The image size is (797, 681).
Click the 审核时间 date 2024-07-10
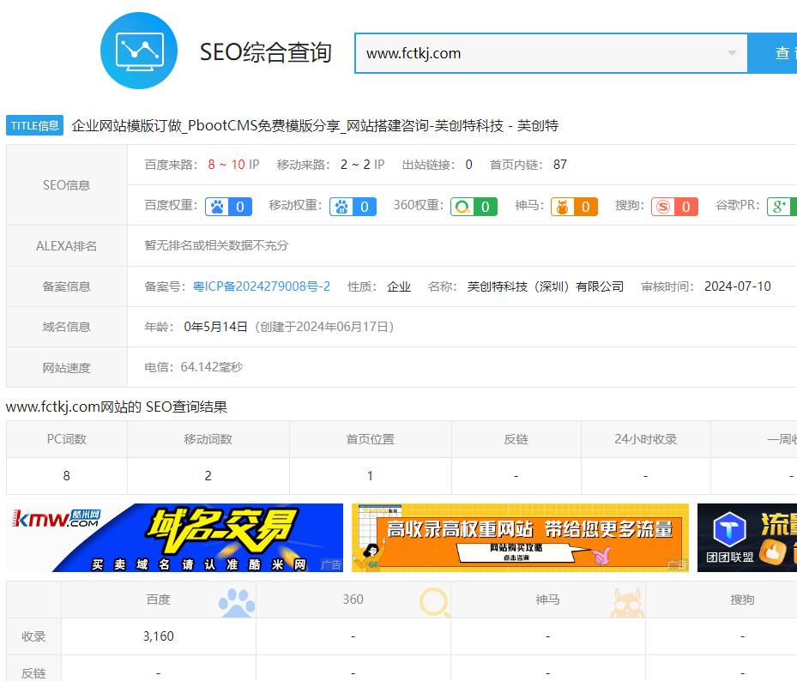tap(738, 286)
